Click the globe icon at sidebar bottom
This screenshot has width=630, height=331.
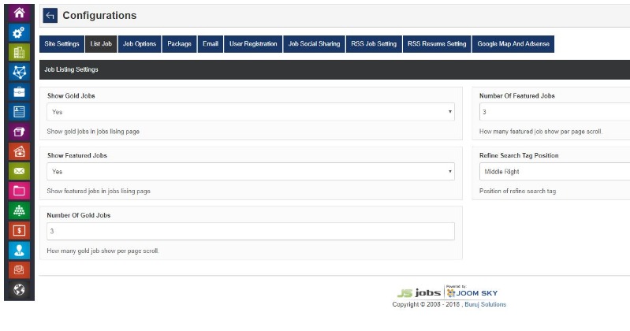tap(19, 289)
